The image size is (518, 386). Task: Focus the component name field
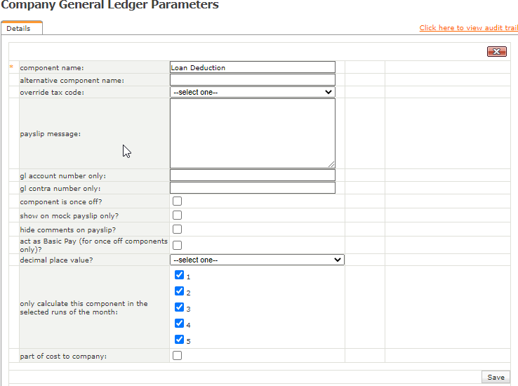pos(252,67)
